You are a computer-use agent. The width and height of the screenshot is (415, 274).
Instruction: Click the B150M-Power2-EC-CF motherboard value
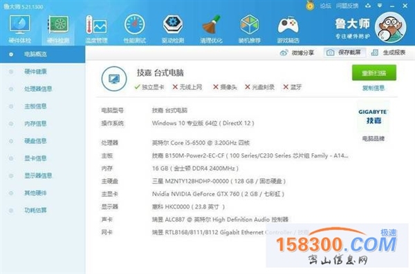click(x=250, y=155)
